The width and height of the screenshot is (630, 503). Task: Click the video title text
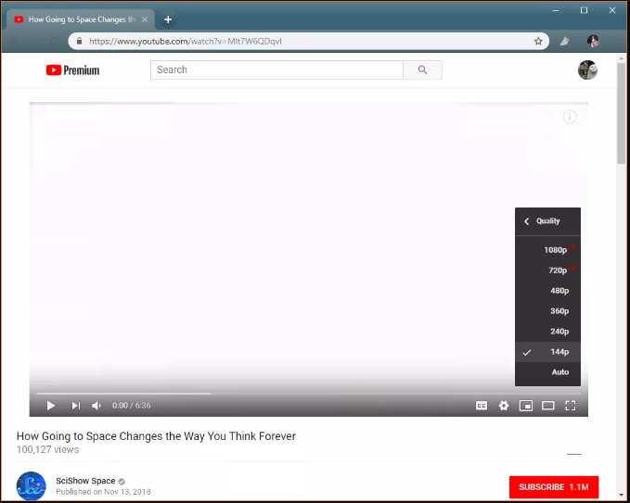coord(156,436)
